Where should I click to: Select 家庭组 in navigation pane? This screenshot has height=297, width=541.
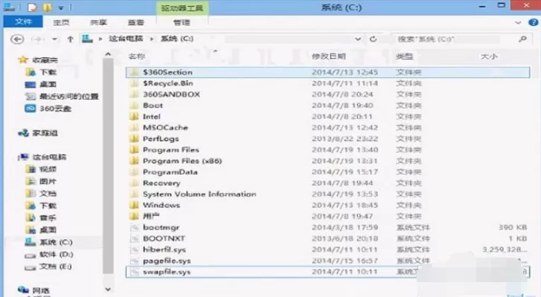coord(38,133)
